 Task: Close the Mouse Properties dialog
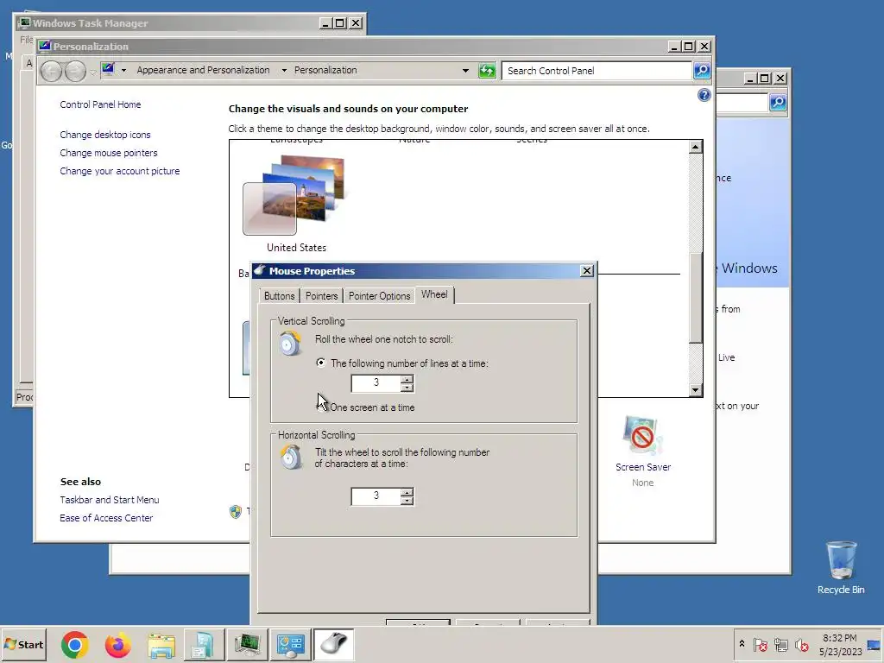point(587,270)
